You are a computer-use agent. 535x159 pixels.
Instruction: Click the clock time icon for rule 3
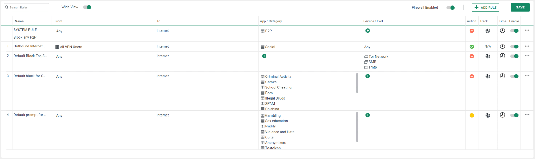click(502, 76)
